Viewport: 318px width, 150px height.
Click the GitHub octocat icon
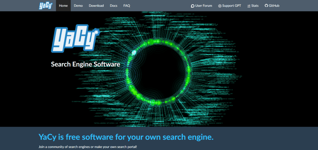pos(266,6)
